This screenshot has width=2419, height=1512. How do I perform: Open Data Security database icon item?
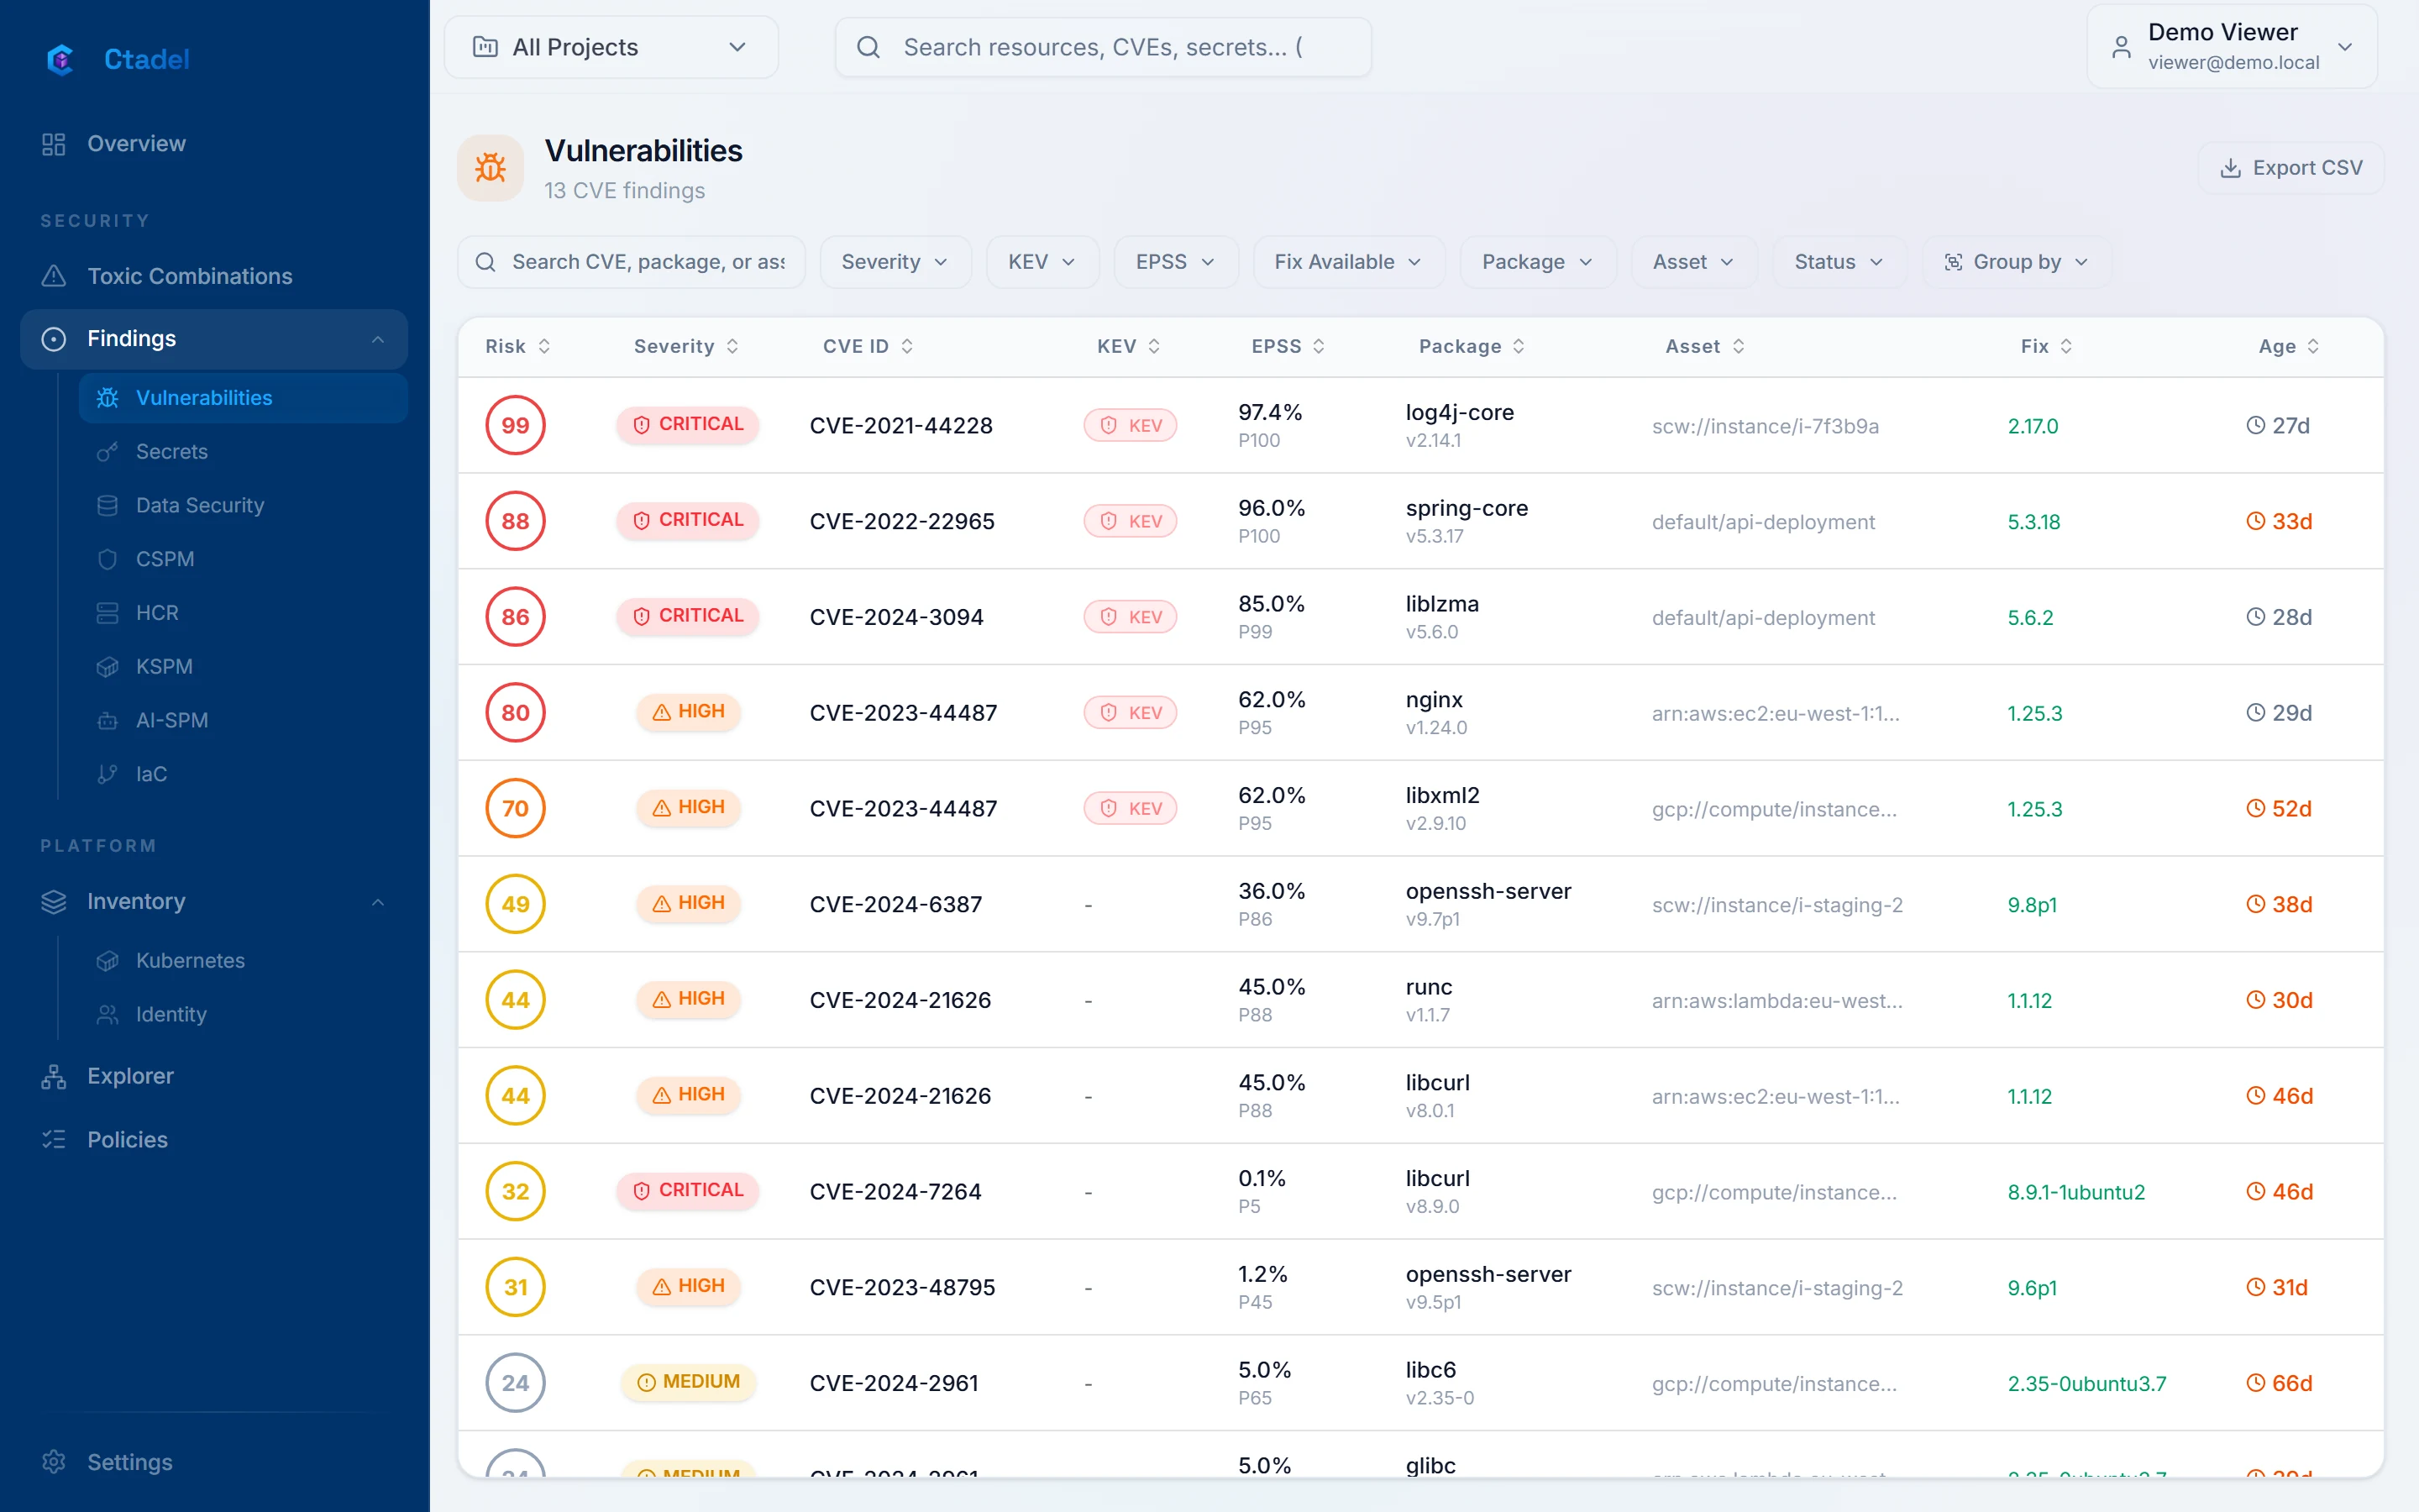pyautogui.click(x=243, y=505)
